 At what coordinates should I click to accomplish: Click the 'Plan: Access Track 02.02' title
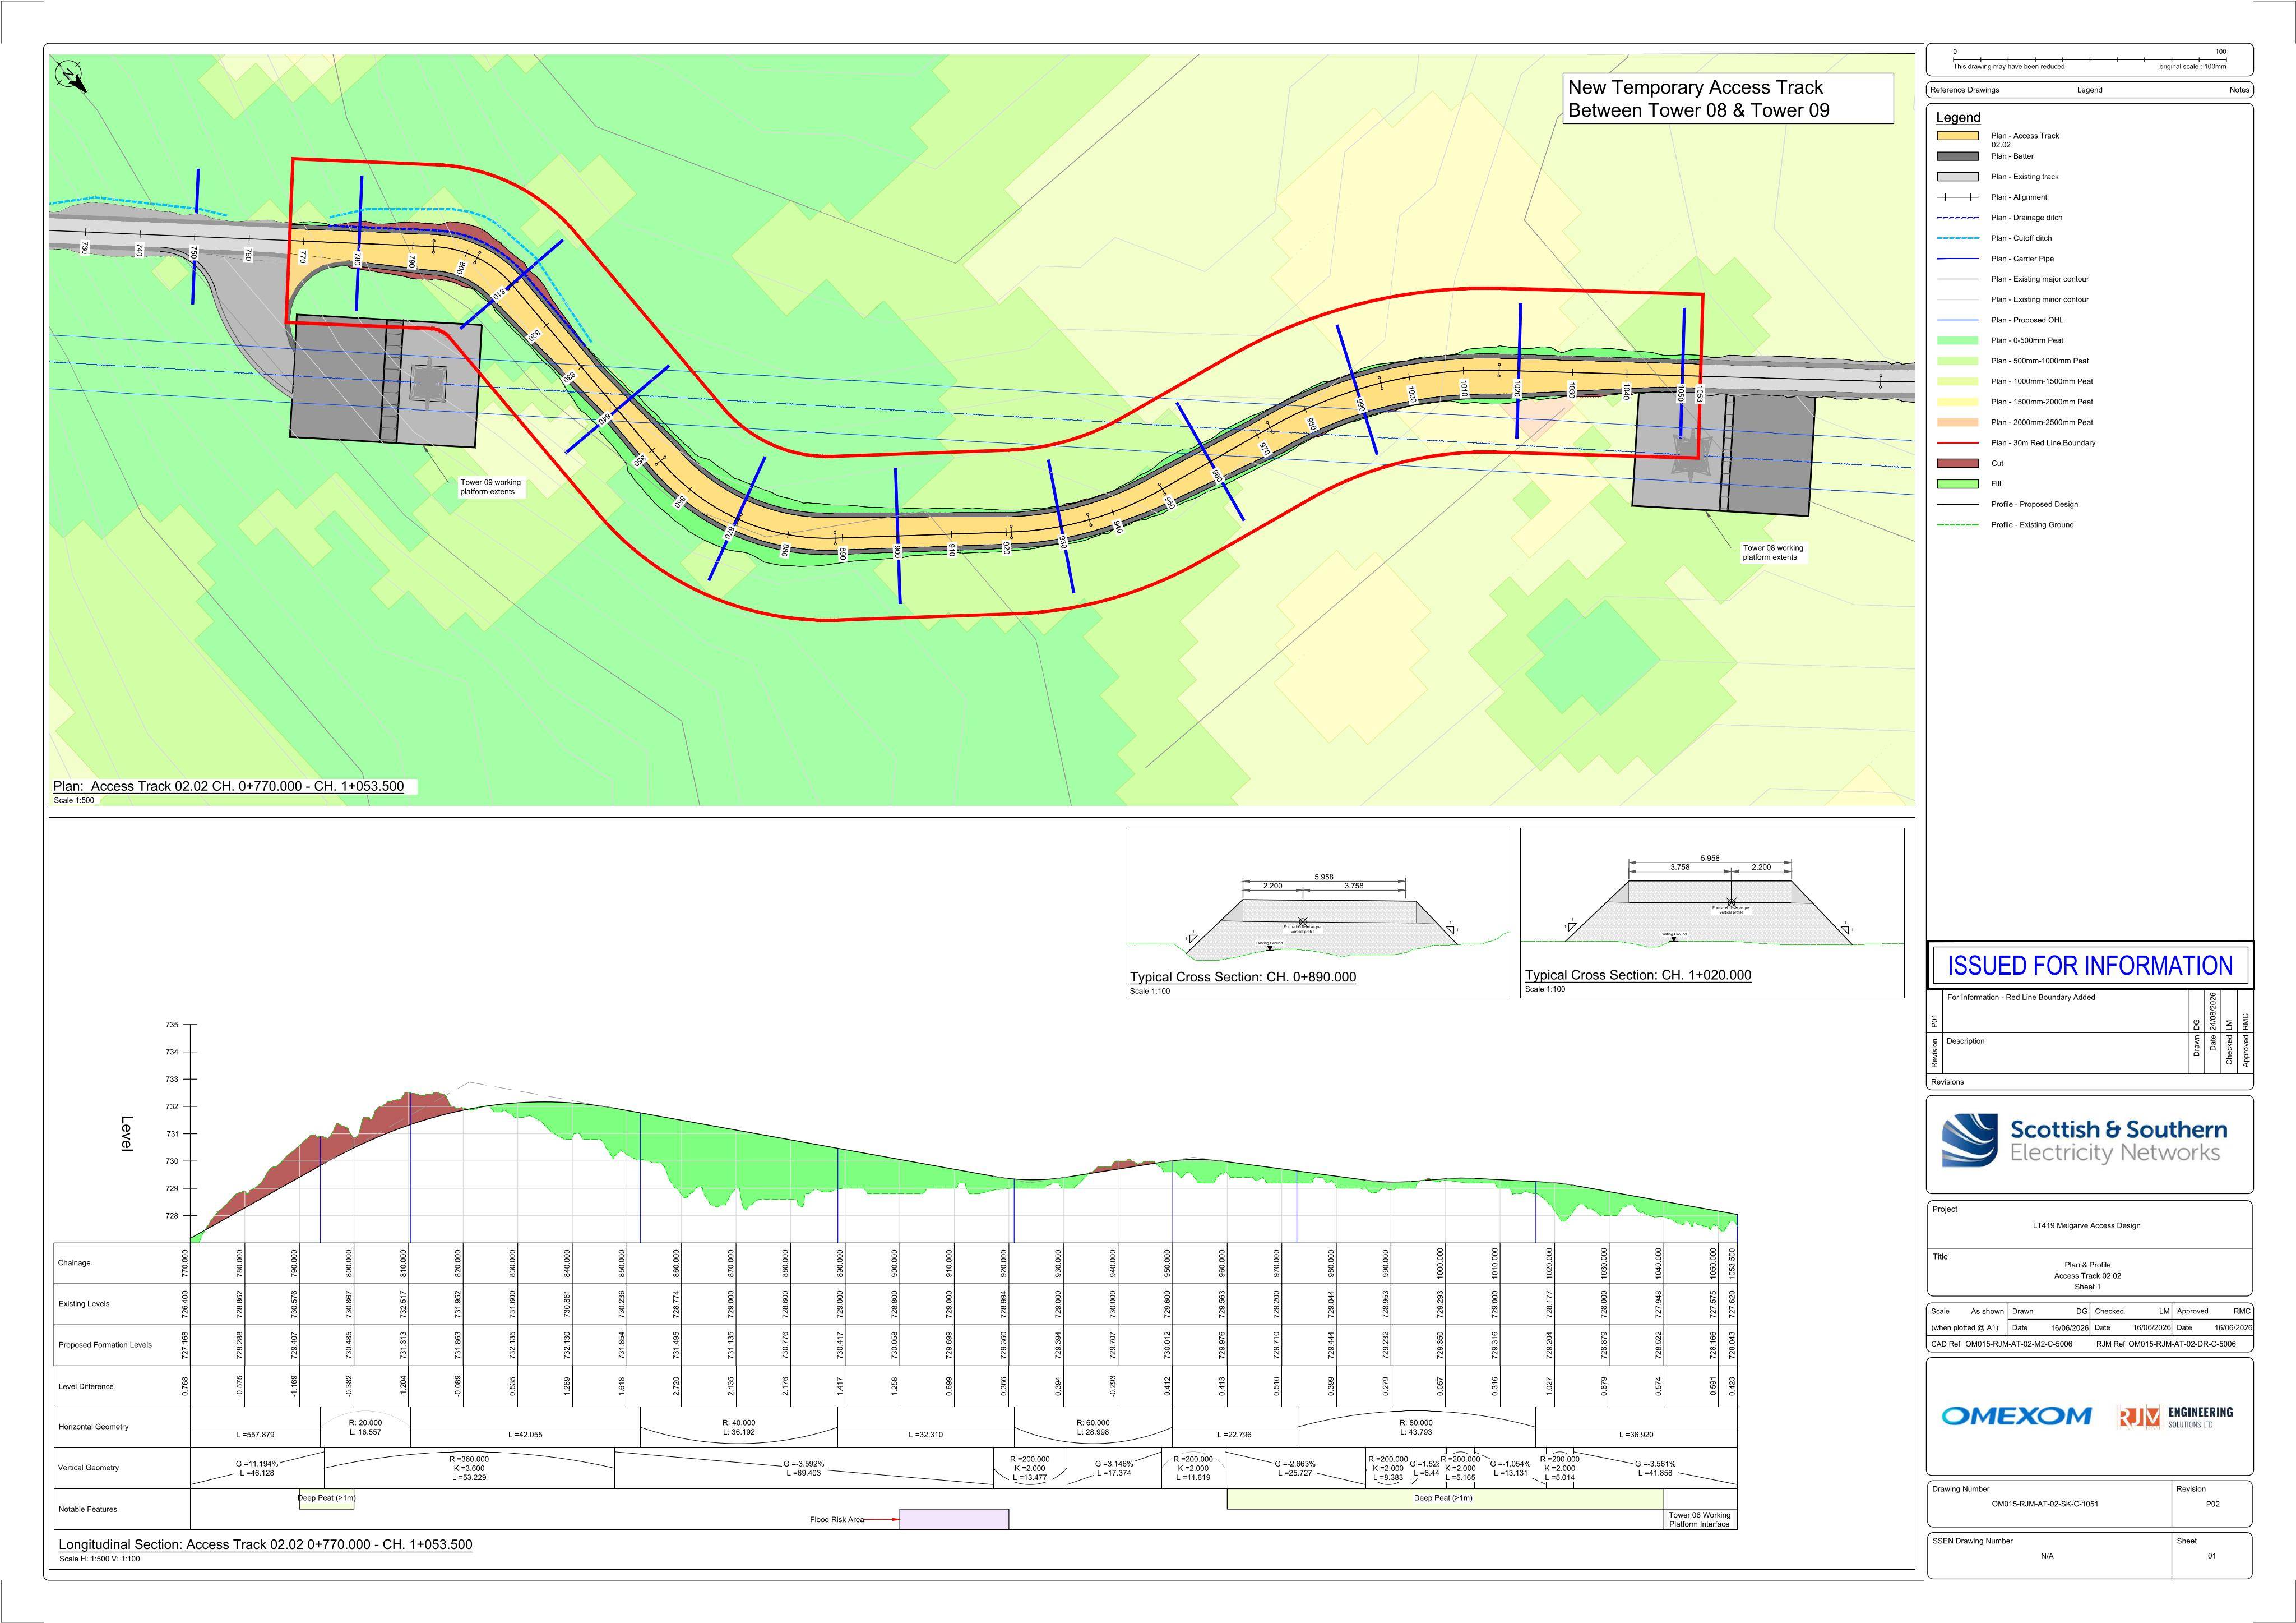(229, 786)
